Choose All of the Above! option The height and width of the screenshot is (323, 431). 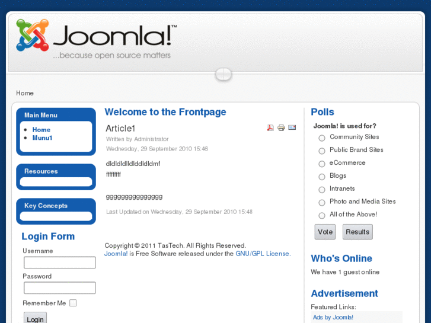321,216
